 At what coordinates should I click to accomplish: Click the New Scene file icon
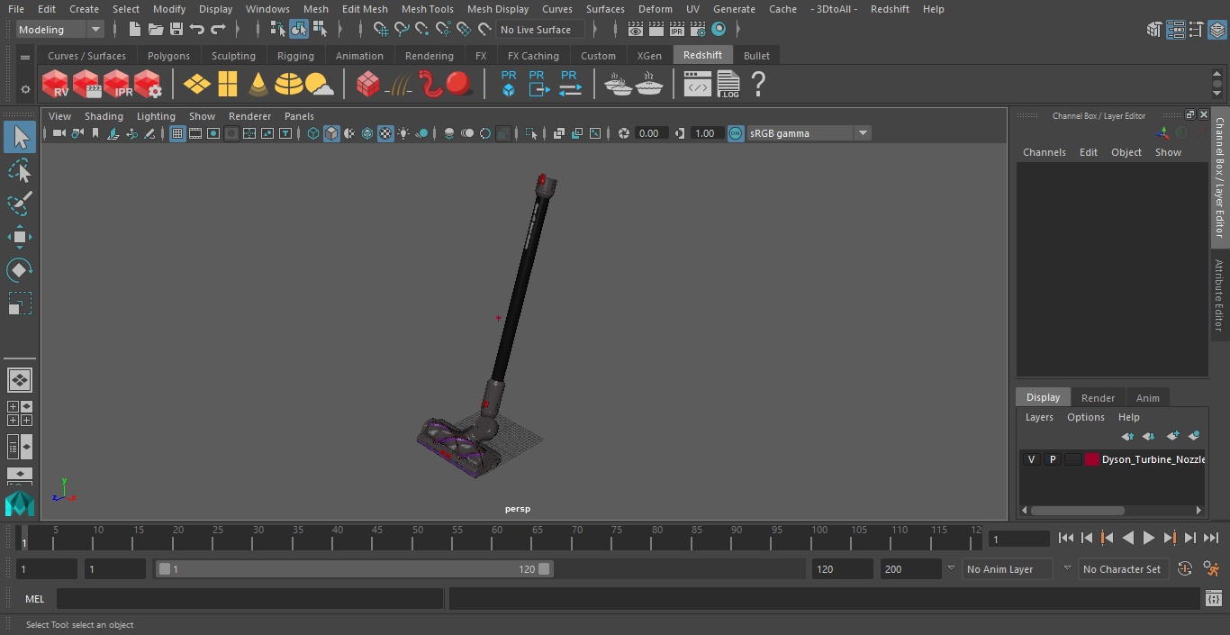(134, 30)
